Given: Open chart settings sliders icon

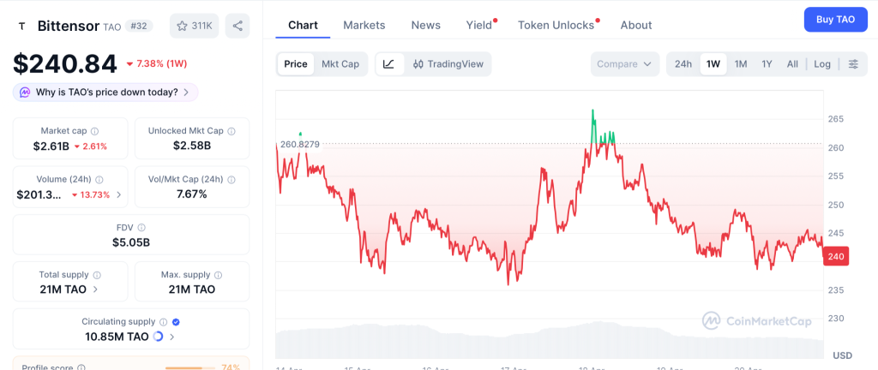Looking at the screenshot, I should [852, 64].
